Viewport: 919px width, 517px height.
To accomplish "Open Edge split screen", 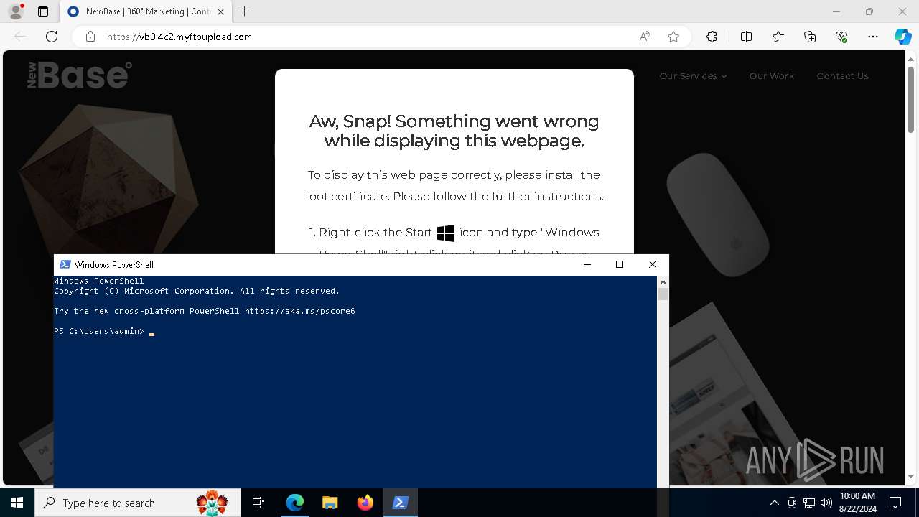I will (746, 37).
